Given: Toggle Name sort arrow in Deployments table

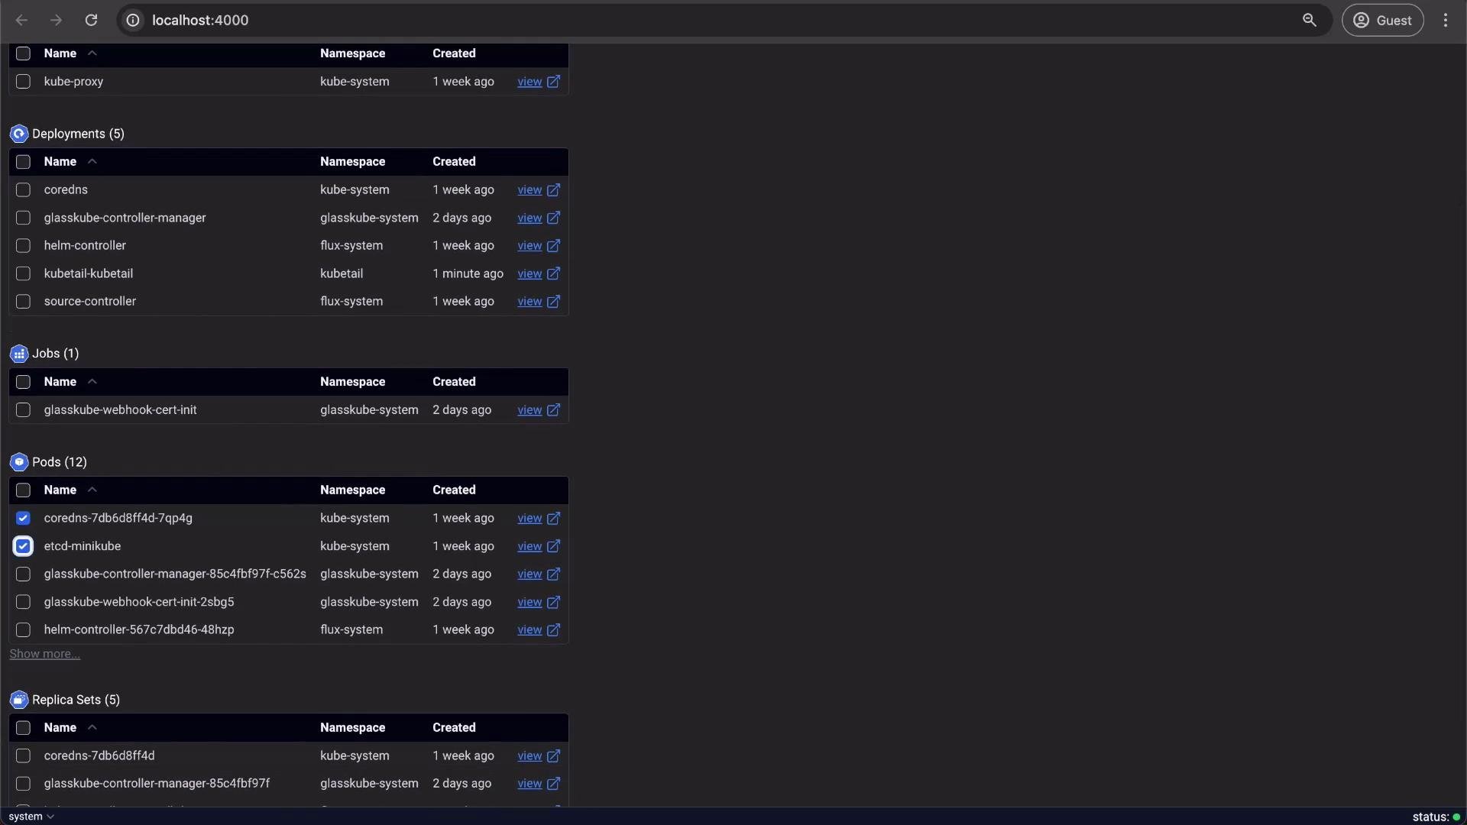Looking at the screenshot, I should click(92, 161).
